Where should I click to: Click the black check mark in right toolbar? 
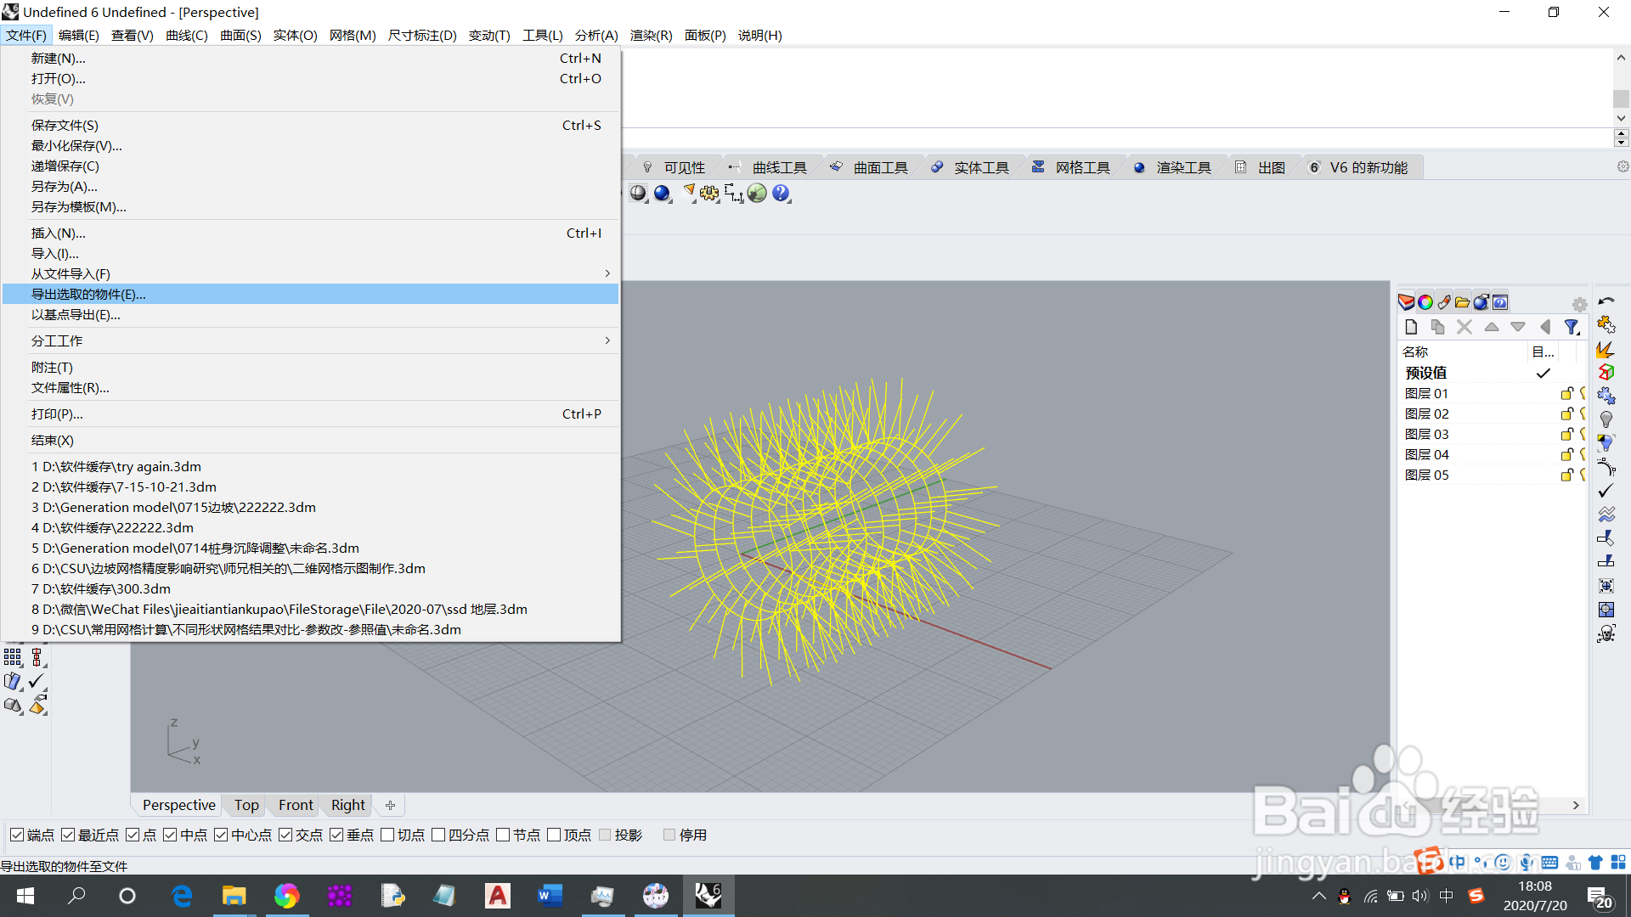(x=1606, y=491)
